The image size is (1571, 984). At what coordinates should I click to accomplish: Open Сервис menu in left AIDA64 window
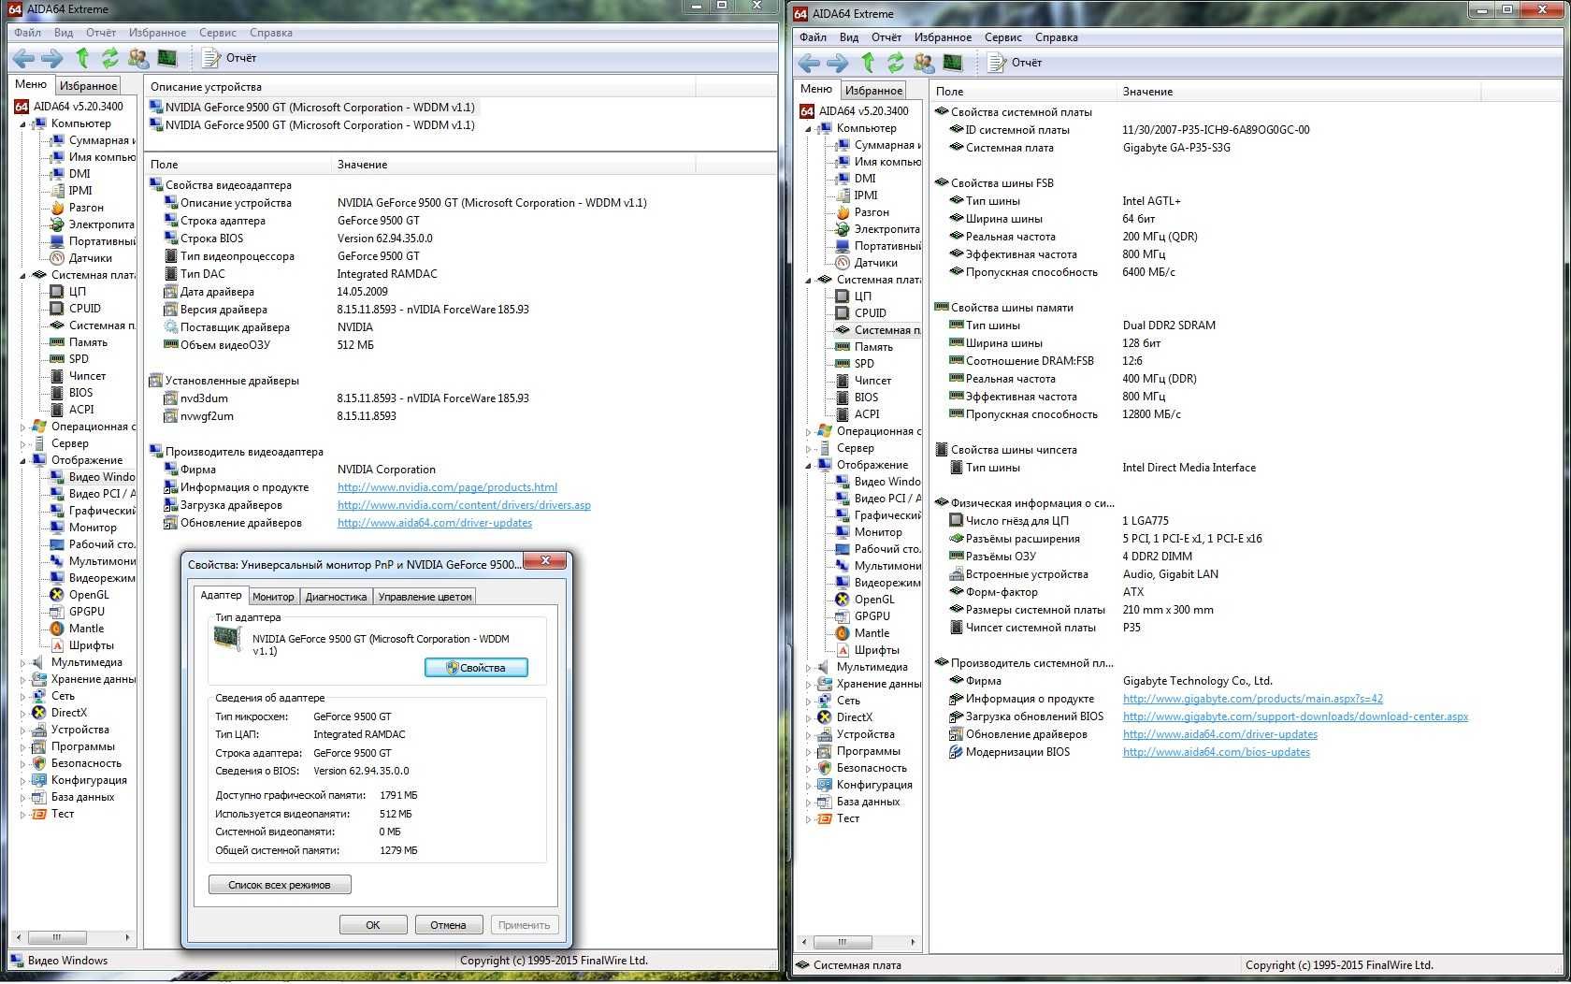coord(217,33)
